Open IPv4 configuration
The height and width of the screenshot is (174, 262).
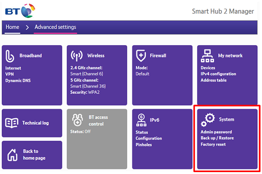(x=218, y=74)
